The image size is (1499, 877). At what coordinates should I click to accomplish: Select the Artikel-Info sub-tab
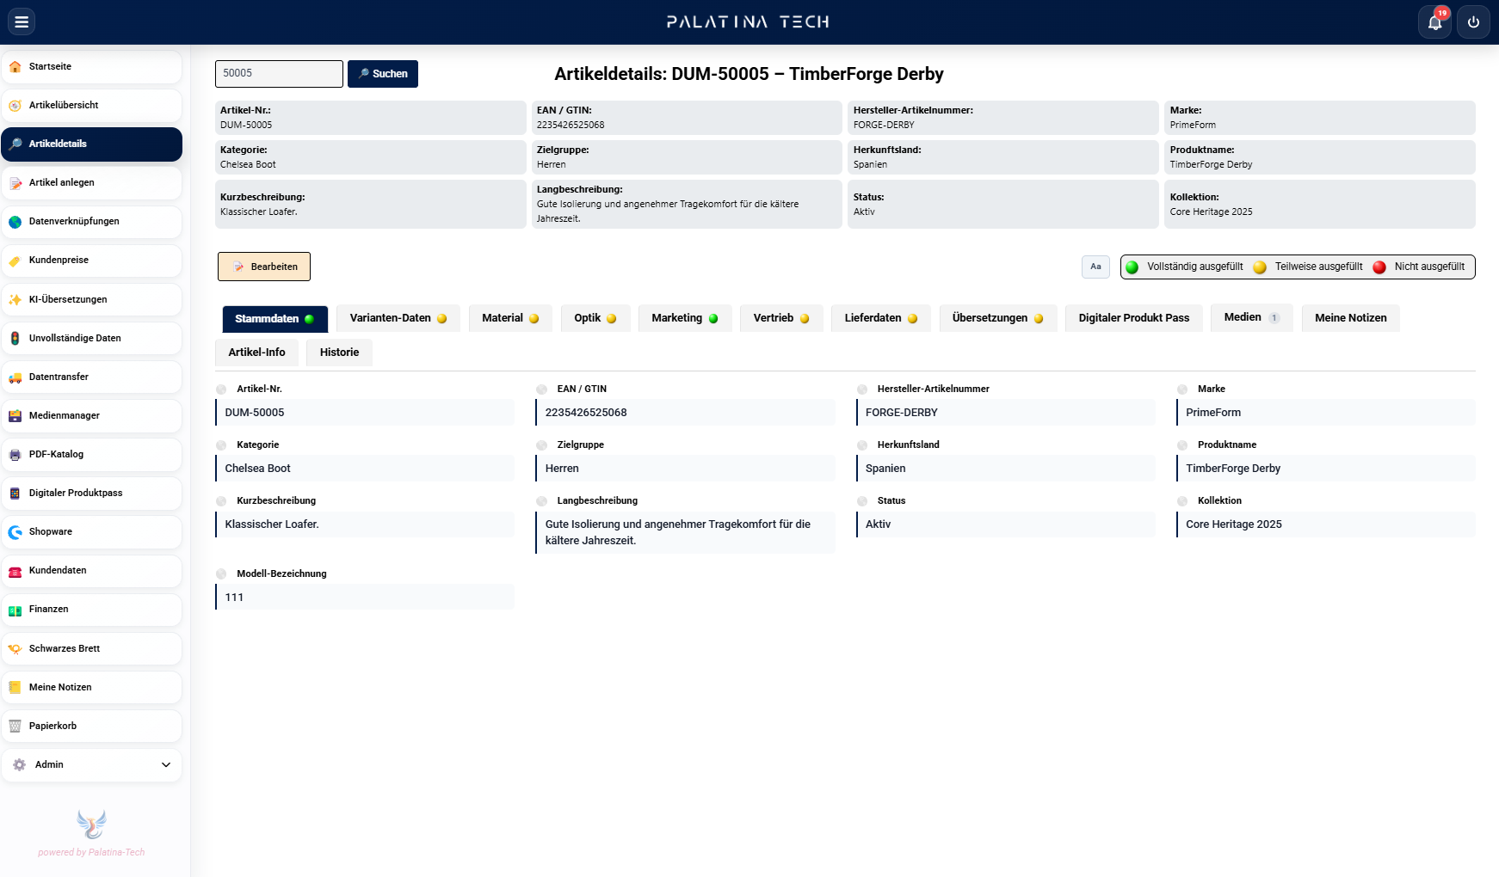(257, 353)
